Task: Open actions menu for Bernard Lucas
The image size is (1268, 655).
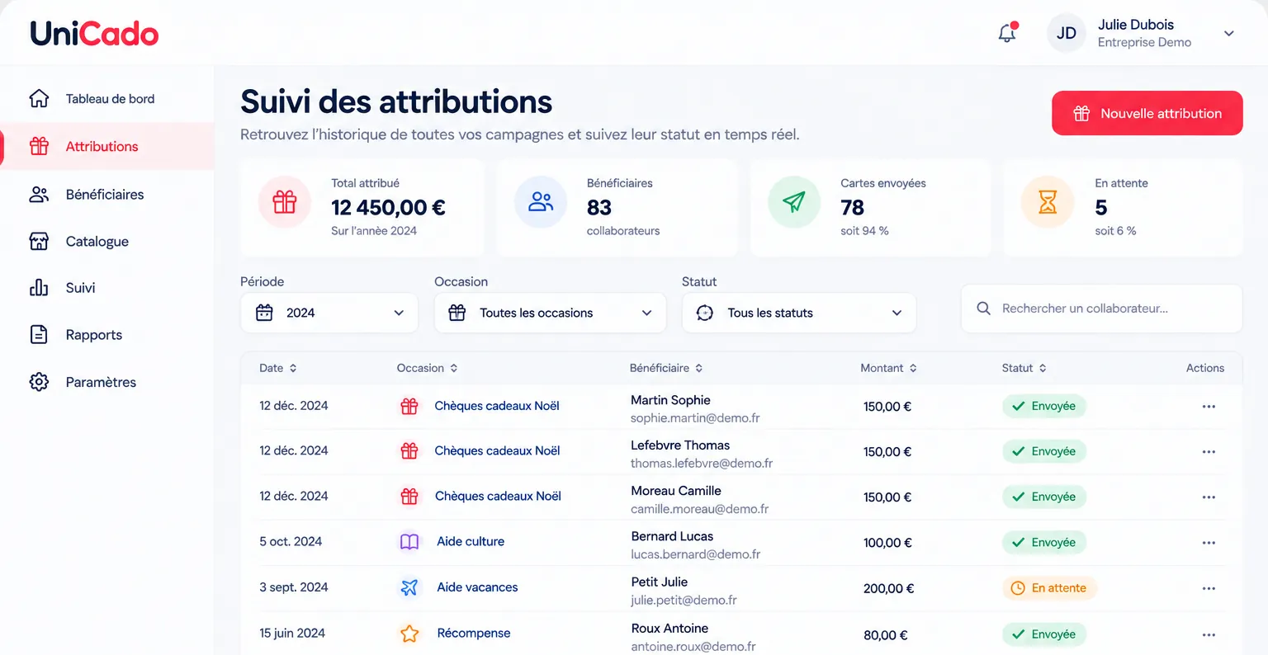Action: (1209, 543)
